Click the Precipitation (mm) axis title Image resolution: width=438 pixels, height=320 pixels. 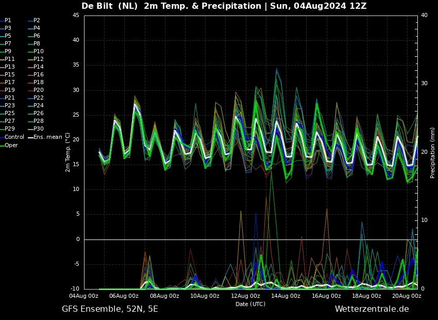point(432,152)
